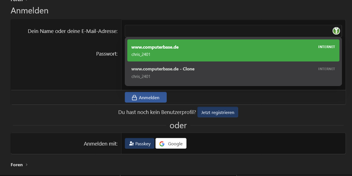
Task: Focus the name or e-mail address input field
Action: click(233, 31)
